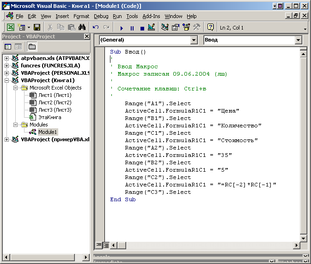Viewport: 311px width, 264px height.
Task: Save the workbook with floppy icon
Action: coord(37,27)
